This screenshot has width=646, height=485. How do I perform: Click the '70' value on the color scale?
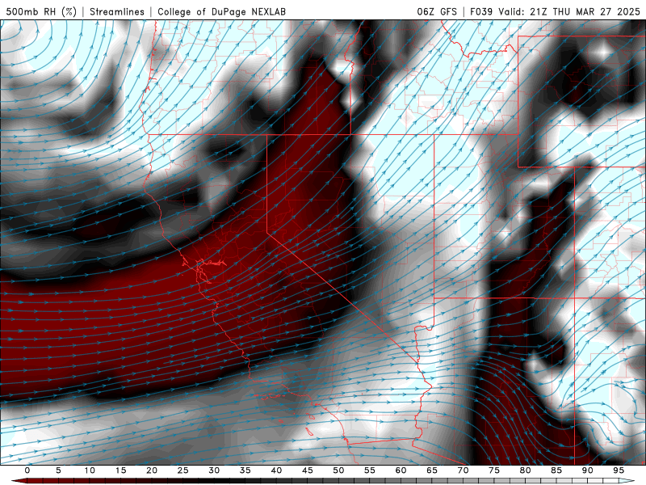pyautogui.click(x=463, y=470)
